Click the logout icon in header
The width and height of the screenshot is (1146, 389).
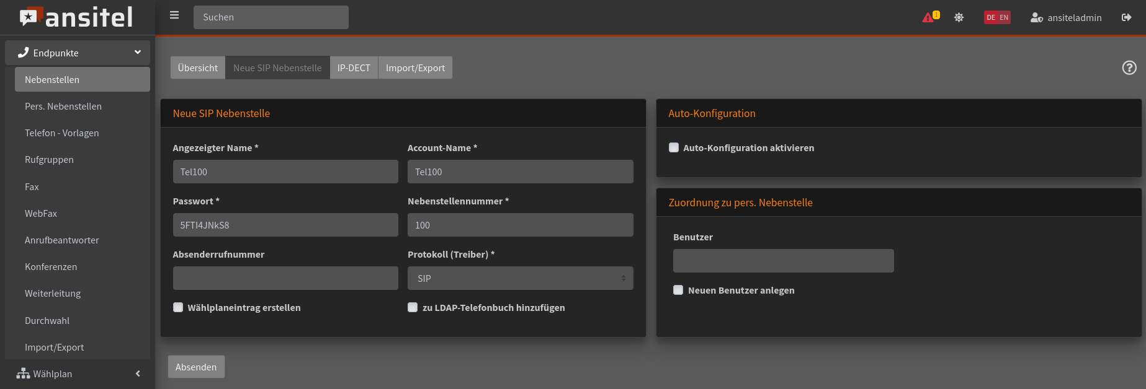pos(1126,17)
